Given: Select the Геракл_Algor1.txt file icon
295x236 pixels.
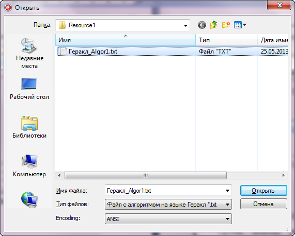Looking at the screenshot, I should pyautogui.click(x=64, y=52).
